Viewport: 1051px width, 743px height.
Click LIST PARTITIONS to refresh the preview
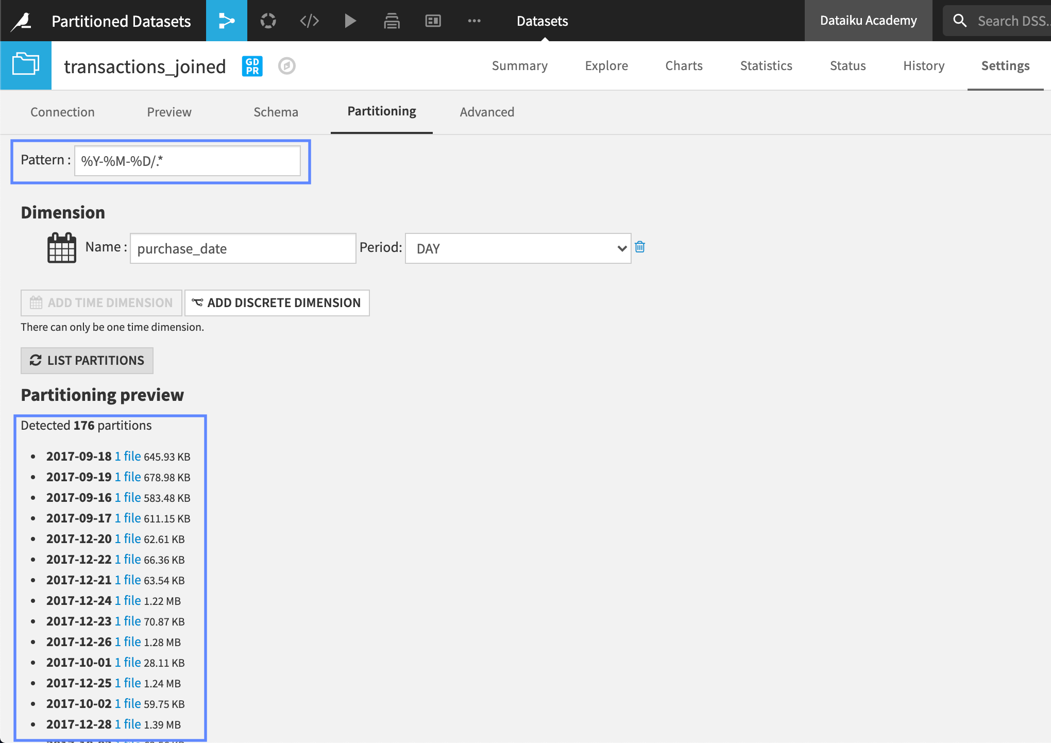pos(87,360)
